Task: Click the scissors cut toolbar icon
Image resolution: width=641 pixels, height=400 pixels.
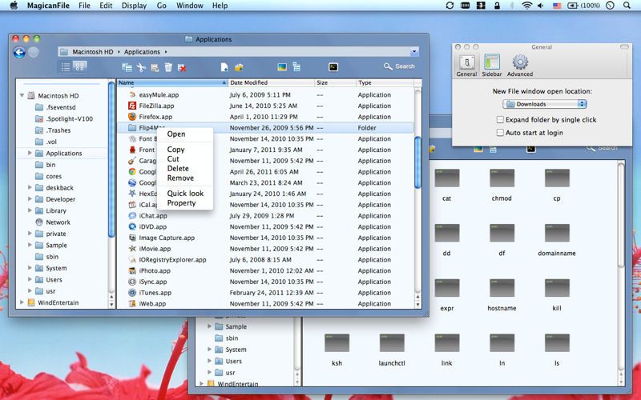Action: pos(141,67)
